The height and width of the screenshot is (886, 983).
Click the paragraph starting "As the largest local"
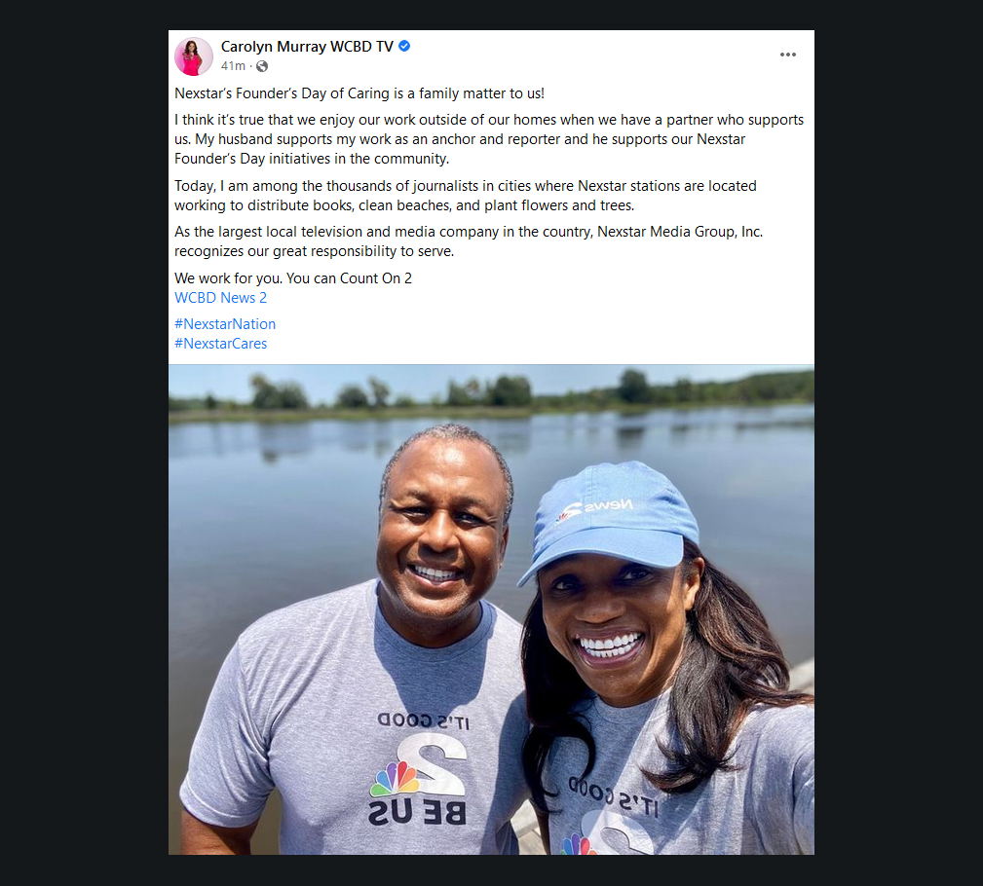pyautogui.click(x=469, y=241)
